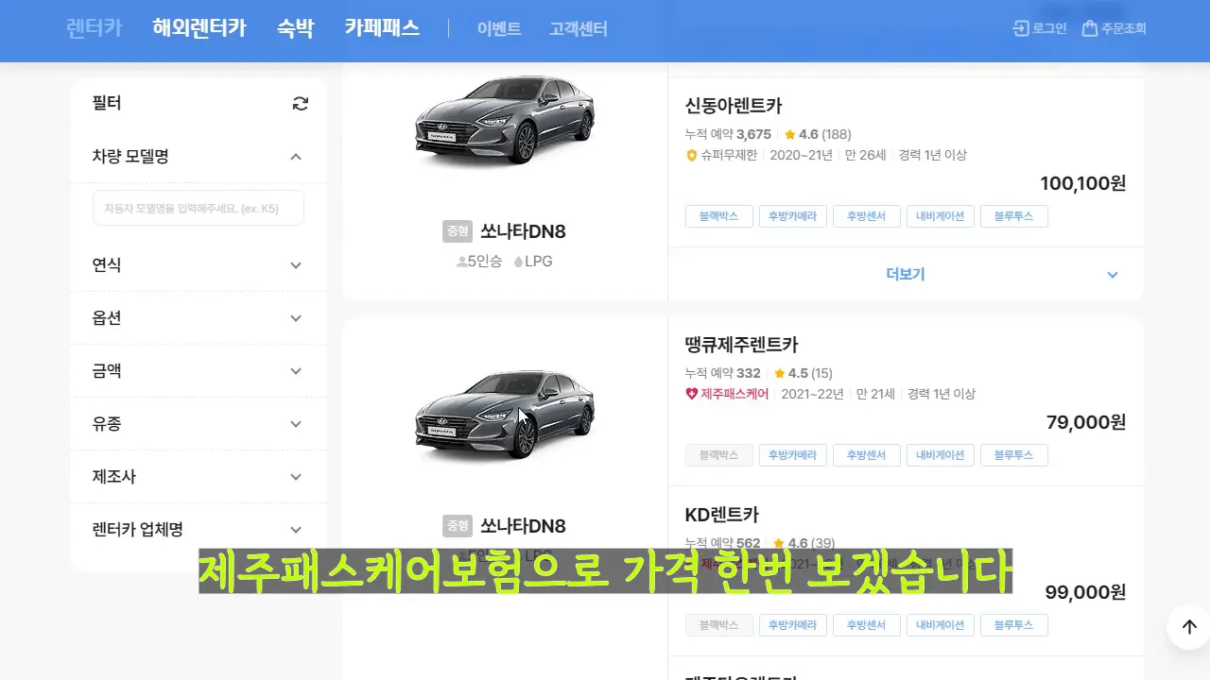Expand the 유종 filter section
Screen dimensions: 1210x680
pyautogui.click(x=296, y=424)
